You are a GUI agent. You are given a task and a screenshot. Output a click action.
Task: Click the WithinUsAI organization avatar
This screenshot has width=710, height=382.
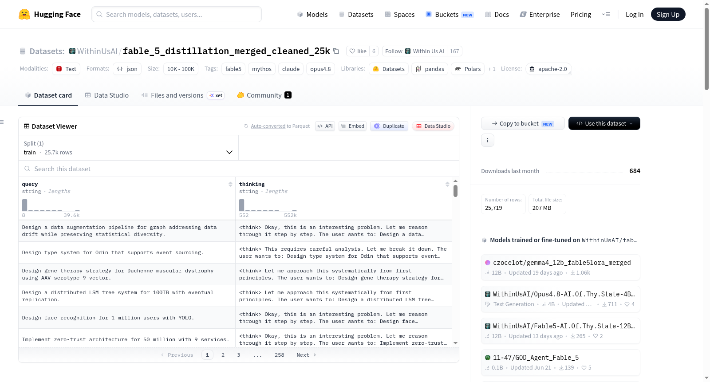click(72, 51)
